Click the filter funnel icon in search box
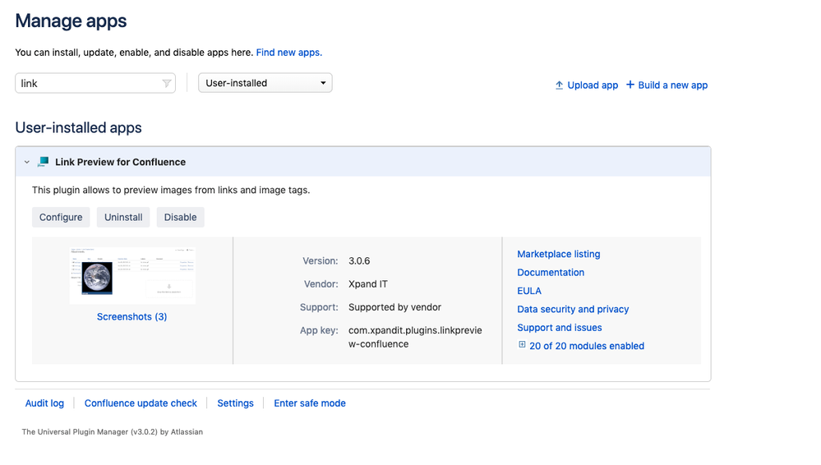Image resolution: width=821 pixels, height=465 pixels. (167, 83)
